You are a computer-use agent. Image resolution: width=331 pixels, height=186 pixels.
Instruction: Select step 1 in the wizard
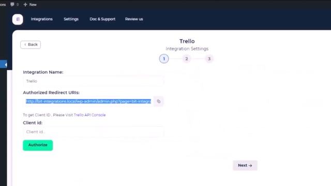164,58
